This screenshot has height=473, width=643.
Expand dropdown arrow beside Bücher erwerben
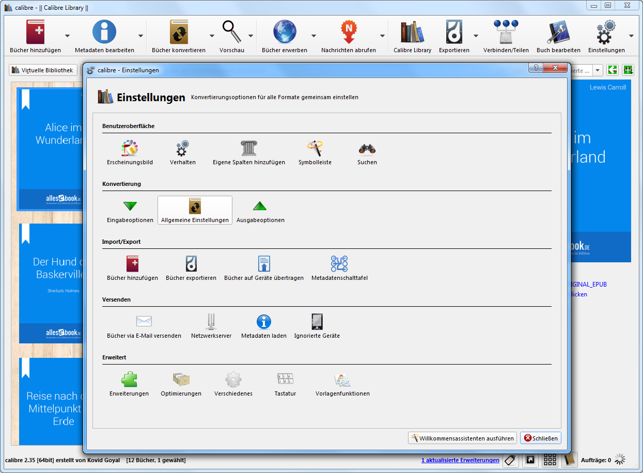[x=314, y=36]
